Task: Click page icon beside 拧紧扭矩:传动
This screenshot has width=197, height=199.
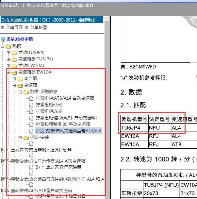Action: (31, 105)
